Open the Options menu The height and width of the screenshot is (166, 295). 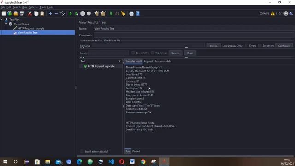tap(33, 7)
